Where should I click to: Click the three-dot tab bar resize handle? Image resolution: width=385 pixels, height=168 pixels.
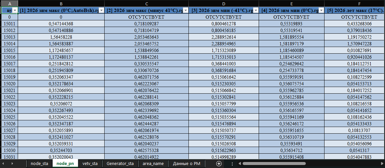(x=232, y=164)
